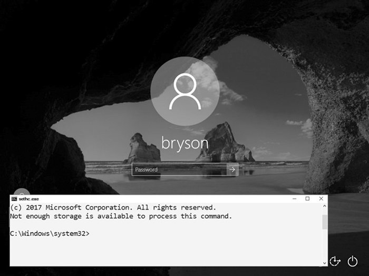Submit password with the arrow button
This screenshot has width=369, height=276.
click(x=232, y=170)
